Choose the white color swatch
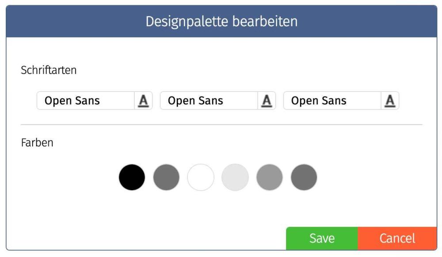The height and width of the screenshot is (257, 442). (201, 177)
